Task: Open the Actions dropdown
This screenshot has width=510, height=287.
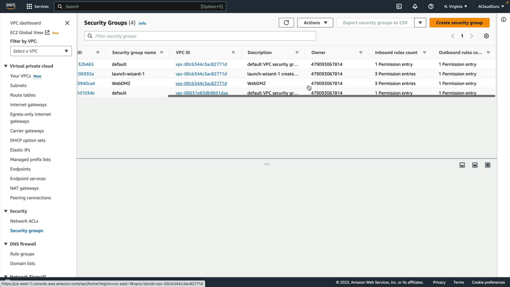Action: 315,23
